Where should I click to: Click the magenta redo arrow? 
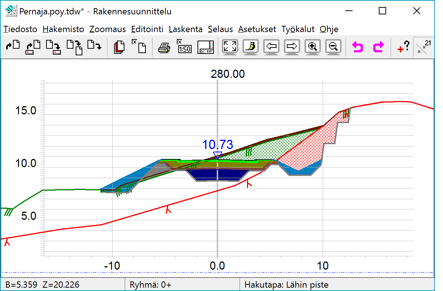pos(378,47)
